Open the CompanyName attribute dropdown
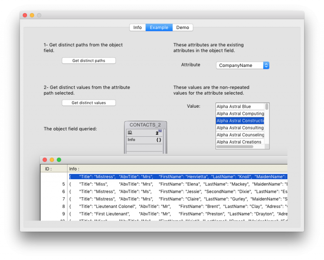 243,65
